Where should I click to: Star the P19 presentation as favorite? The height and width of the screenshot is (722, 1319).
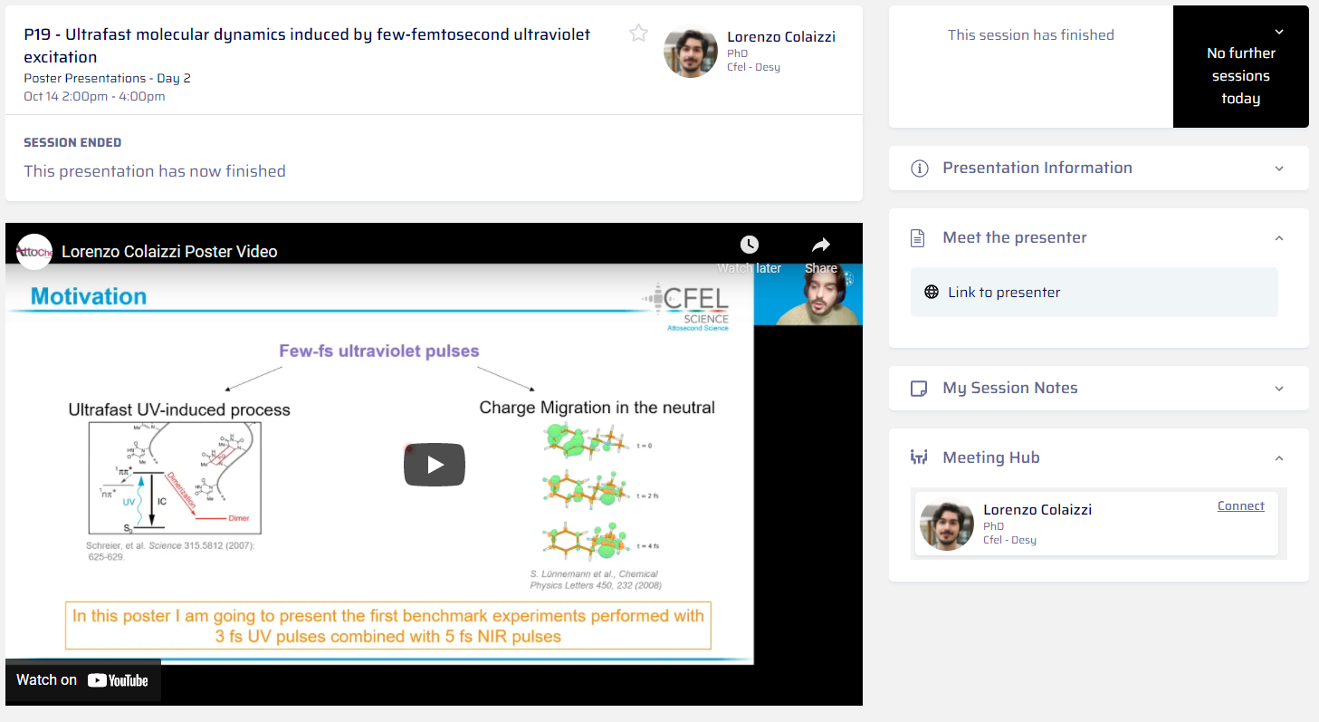(x=638, y=34)
